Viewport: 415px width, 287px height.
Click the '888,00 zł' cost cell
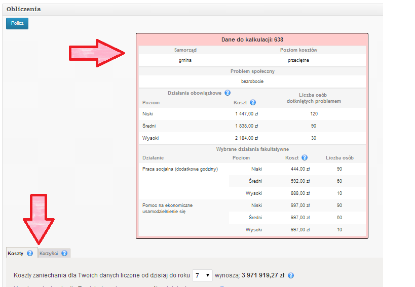pos(300,193)
